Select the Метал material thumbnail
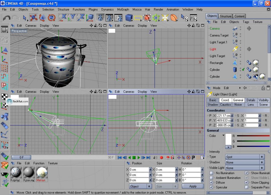This screenshot has width=271, height=195. tap(42, 172)
